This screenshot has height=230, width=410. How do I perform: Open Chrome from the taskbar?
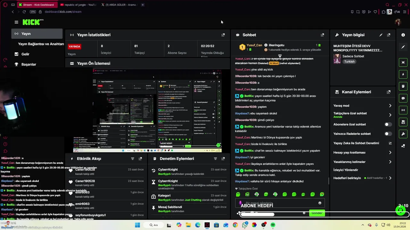pos(235,225)
